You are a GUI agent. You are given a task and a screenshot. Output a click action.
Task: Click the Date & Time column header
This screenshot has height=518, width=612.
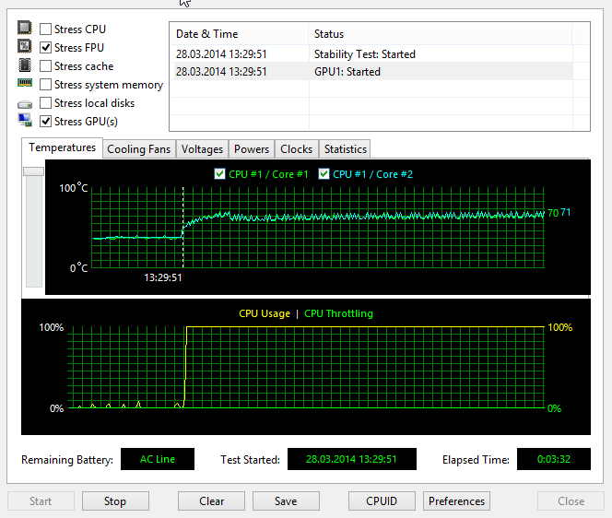point(239,34)
